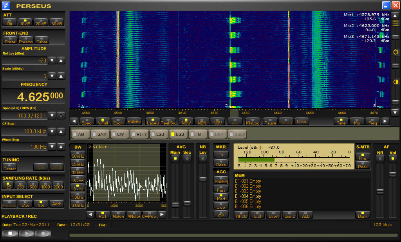The width and height of the screenshot is (401, 242).
Task: Start recording with the record button
Action: [43, 233]
